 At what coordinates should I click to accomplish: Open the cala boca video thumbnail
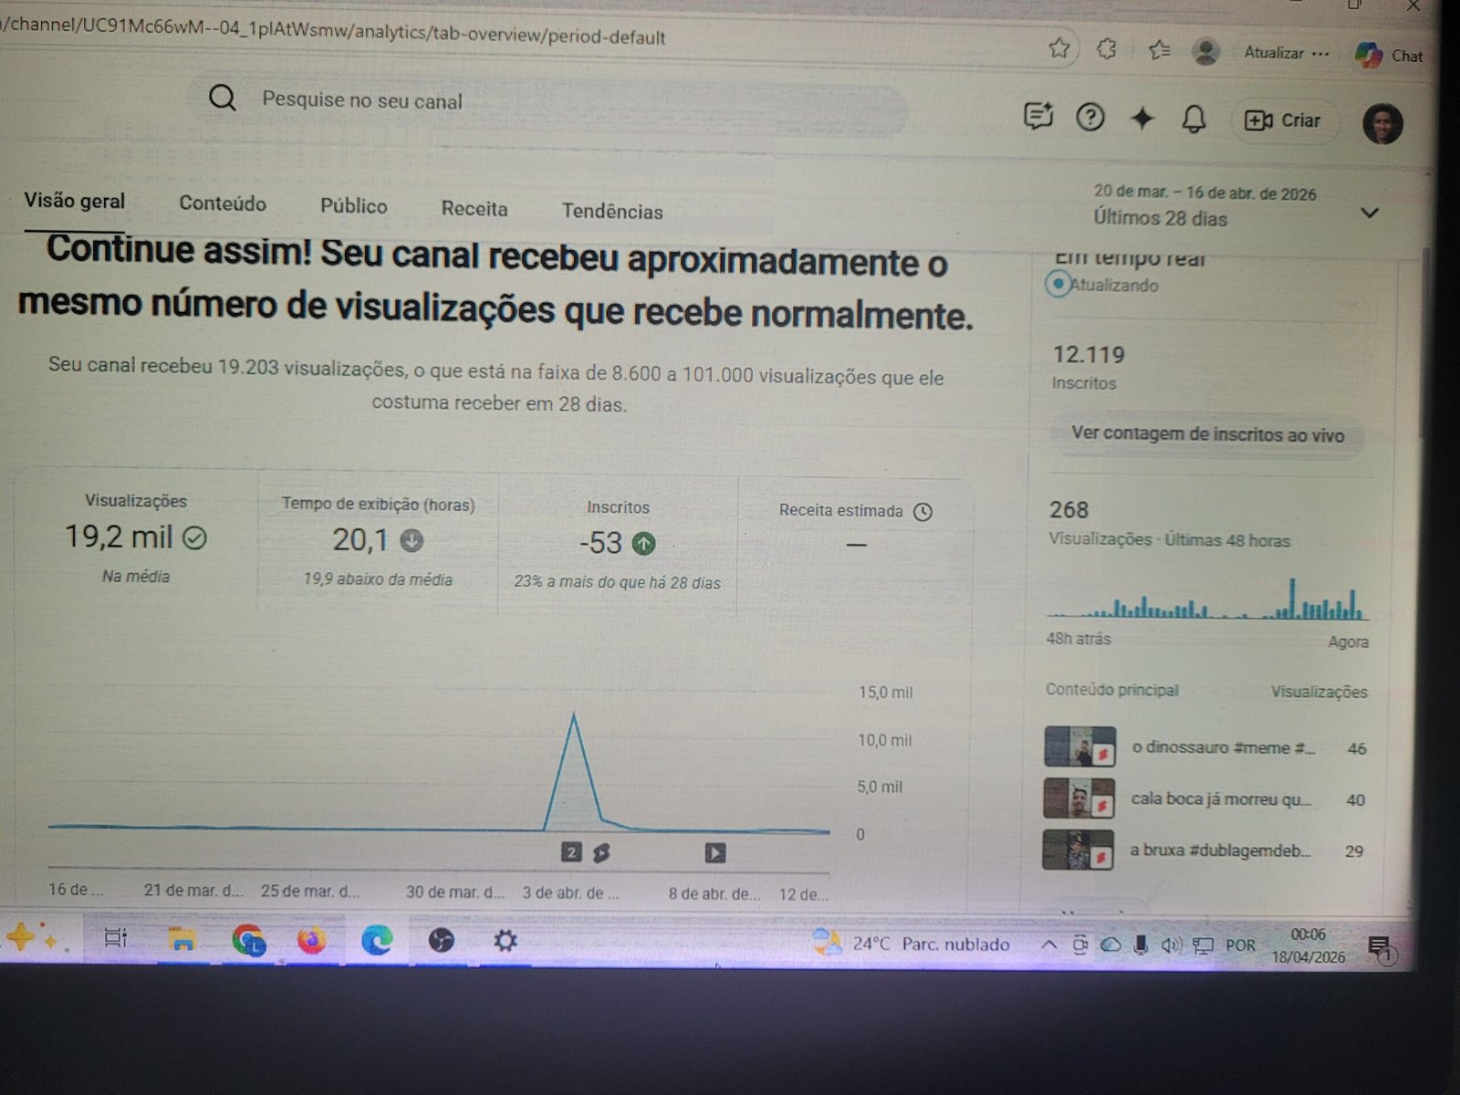coord(1079,798)
